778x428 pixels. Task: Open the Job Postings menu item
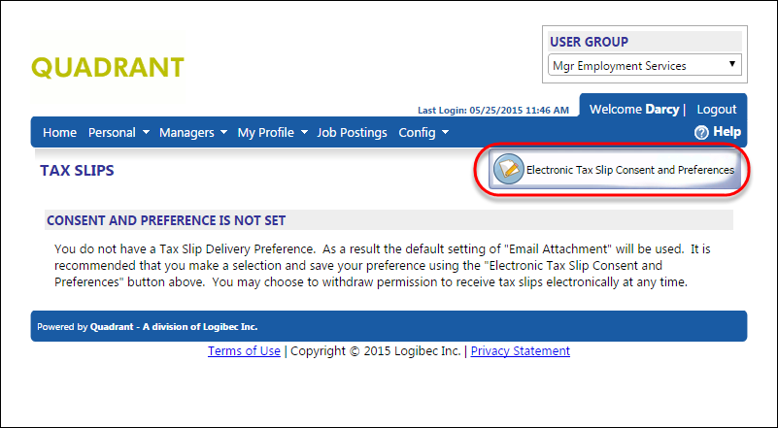coord(352,133)
